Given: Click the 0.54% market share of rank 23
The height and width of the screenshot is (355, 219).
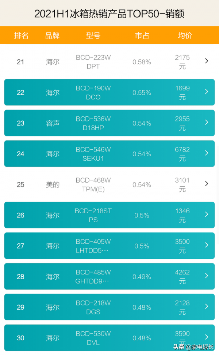Looking at the screenshot, I should [142, 123].
